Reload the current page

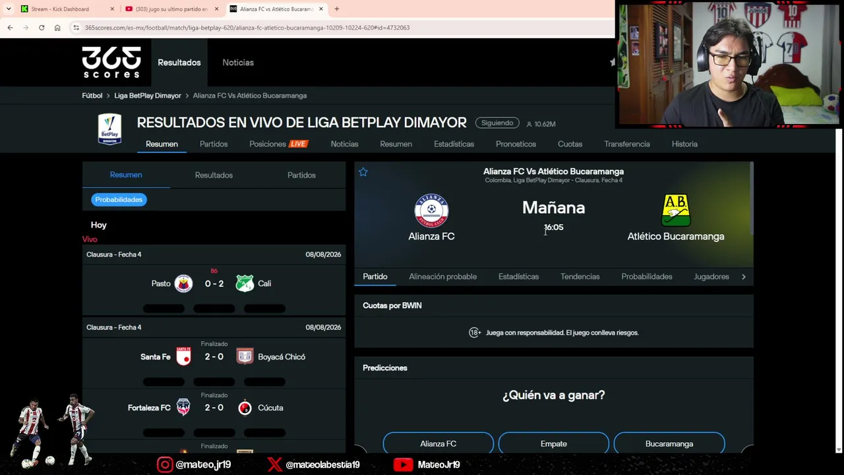42,28
